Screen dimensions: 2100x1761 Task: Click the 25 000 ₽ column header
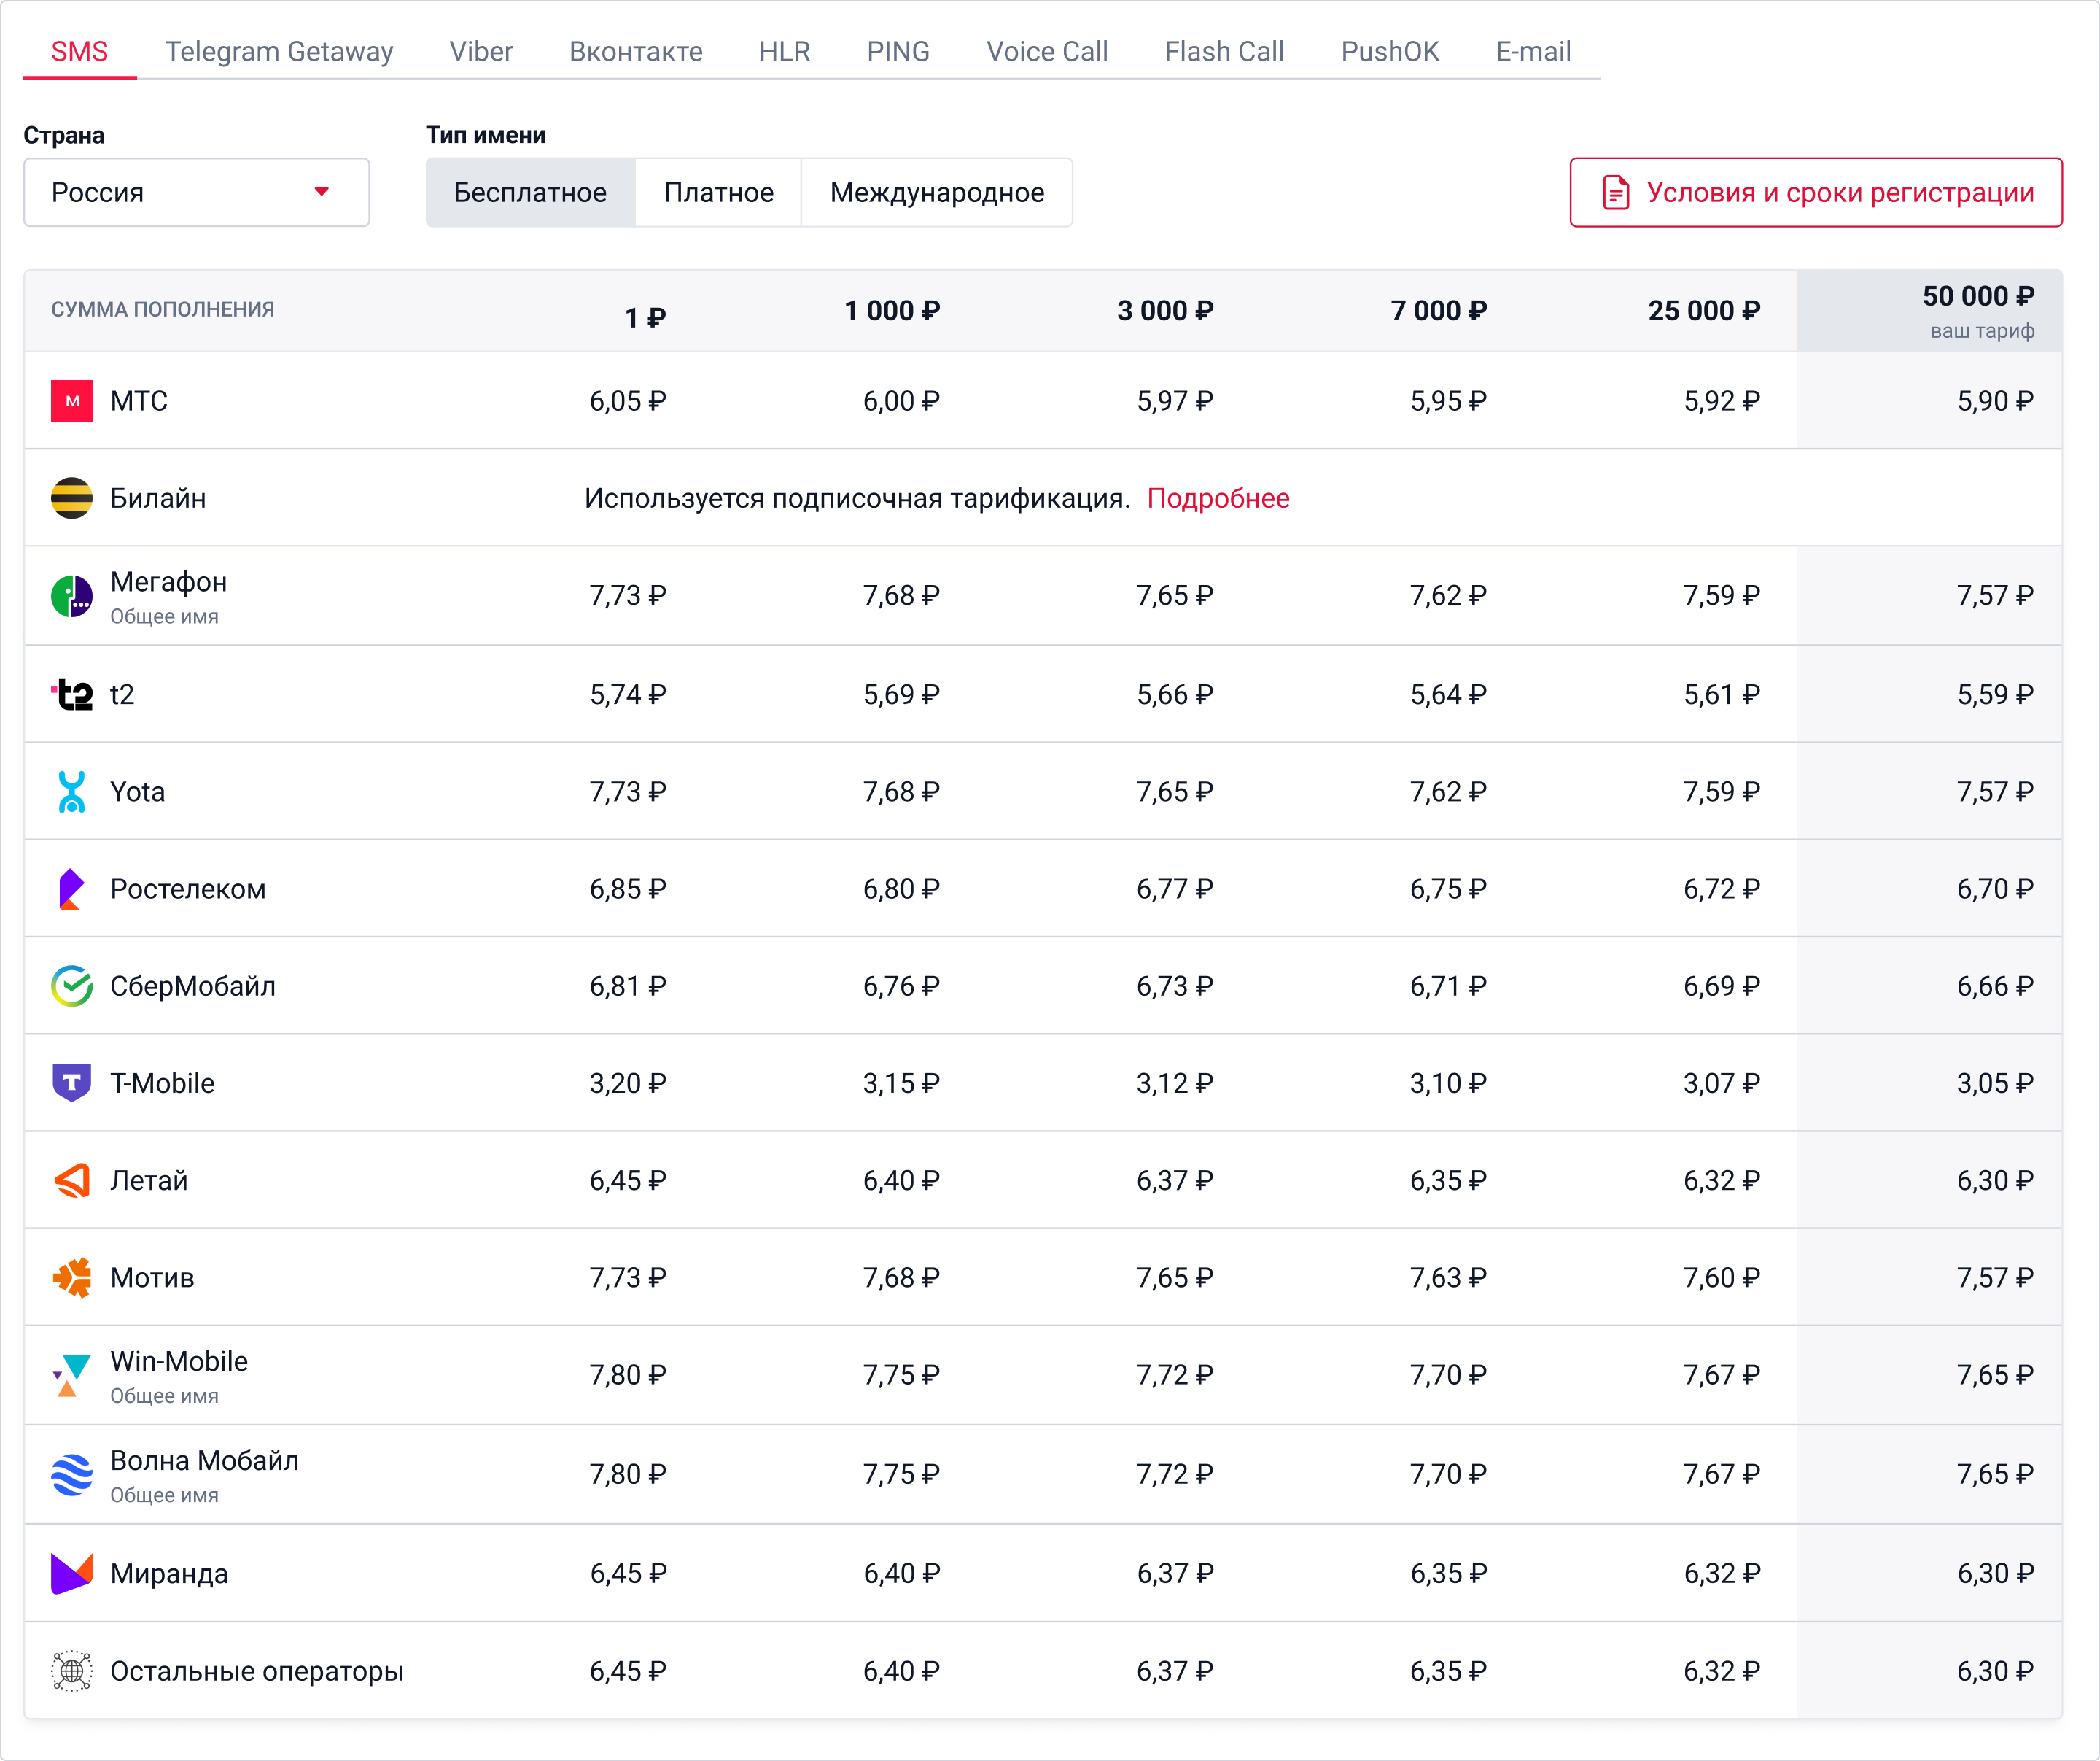pos(1705,310)
